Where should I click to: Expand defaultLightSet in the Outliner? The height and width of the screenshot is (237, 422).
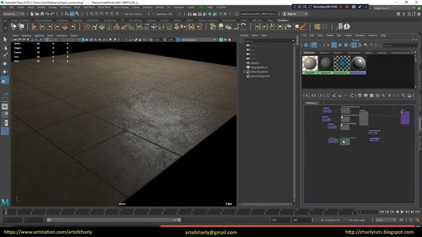(x=245, y=72)
